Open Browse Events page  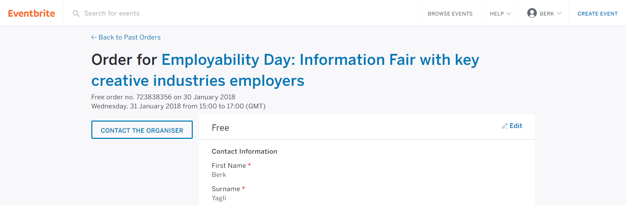click(x=450, y=14)
